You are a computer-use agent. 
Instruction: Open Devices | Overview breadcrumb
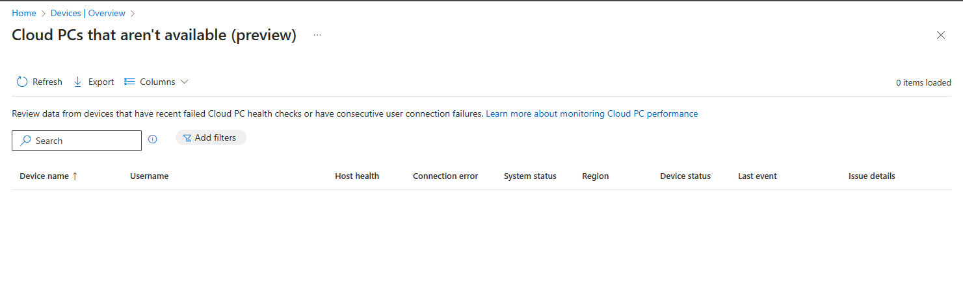click(87, 13)
